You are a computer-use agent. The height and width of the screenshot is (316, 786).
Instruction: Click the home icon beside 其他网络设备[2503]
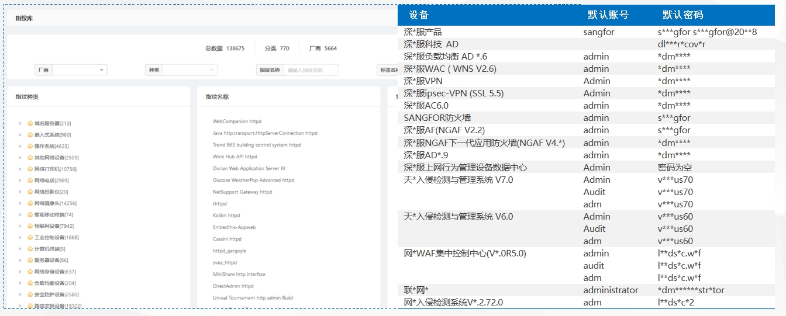30,158
